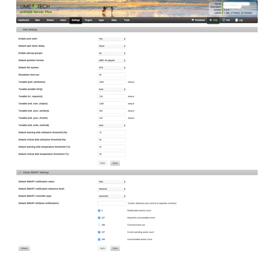Click the nr_requests input field
This screenshot has height=259, width=274.
tap(111, 96)
